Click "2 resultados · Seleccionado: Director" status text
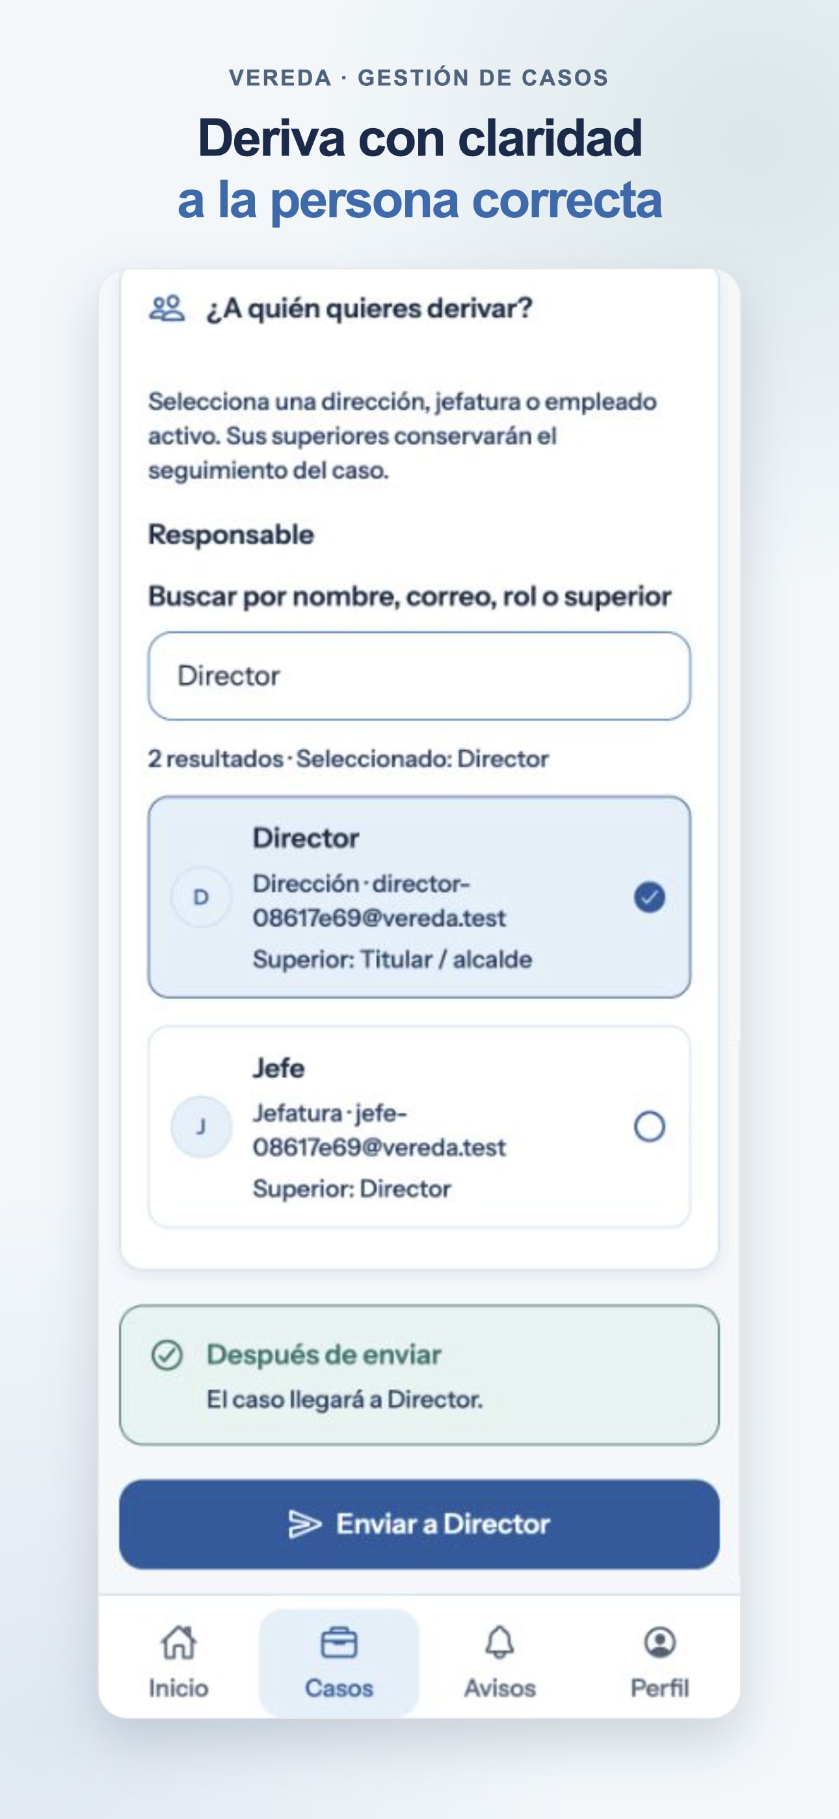 point(348,759)
